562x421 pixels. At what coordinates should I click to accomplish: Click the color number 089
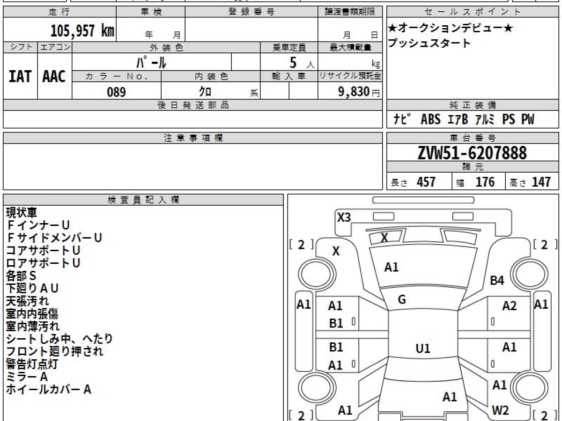point(116,92)
